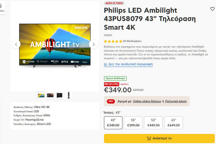
Task: Show next product image with right arrow
Action: (94, 44)
